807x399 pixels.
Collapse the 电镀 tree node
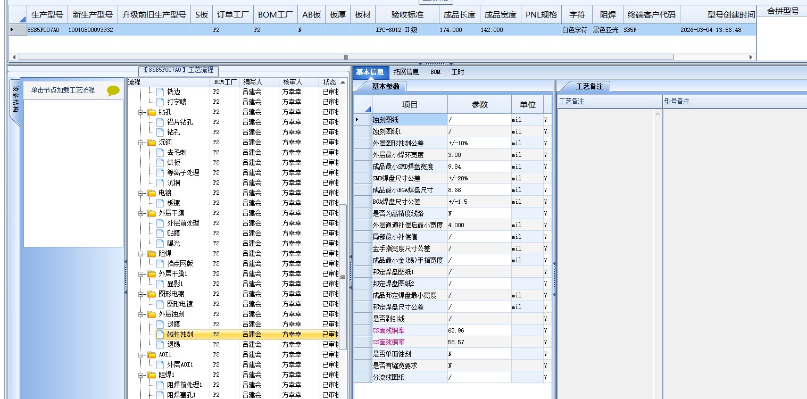click(x=142, y=193)
